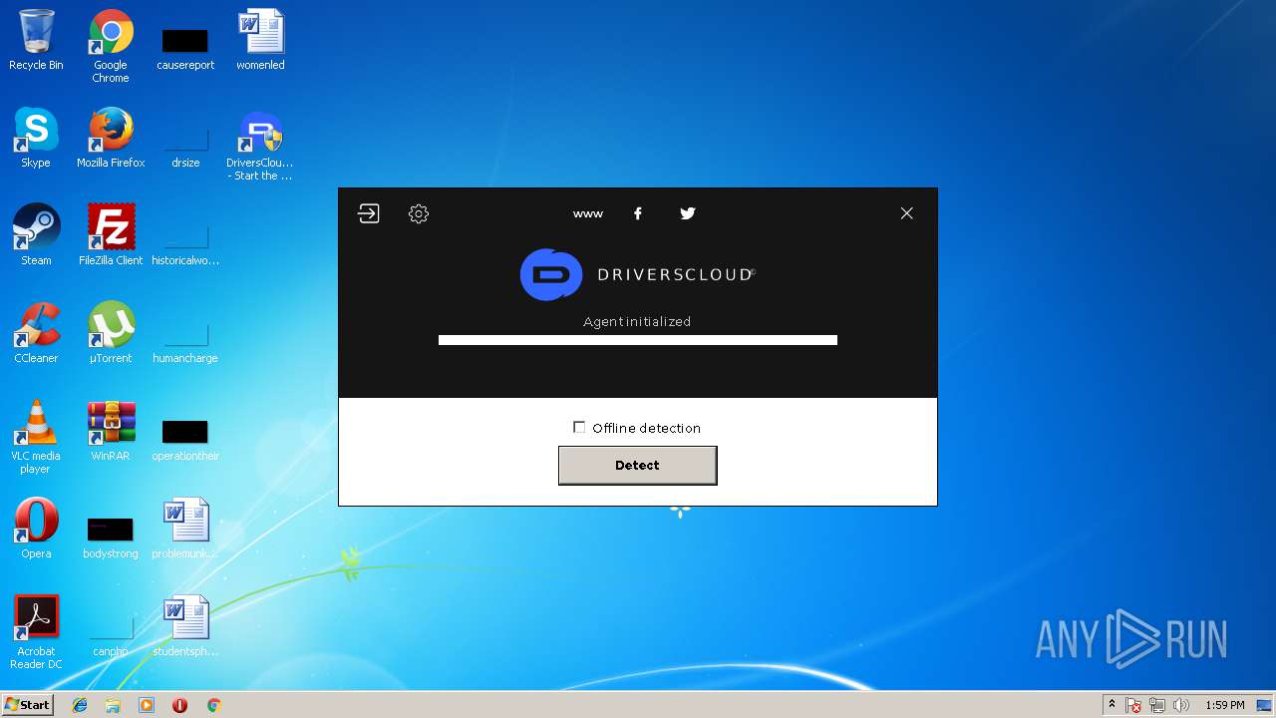
Task: Select FileZilla Client desktop shortcut
Action: pyautogui.click(x=111, y=235)
